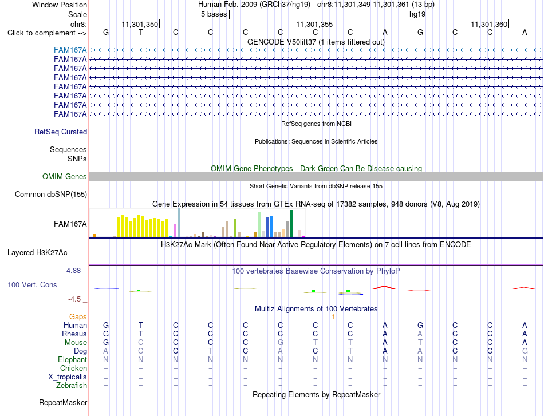
Task: Open the RefSeq Curated track label
Action: coord(61,132)
